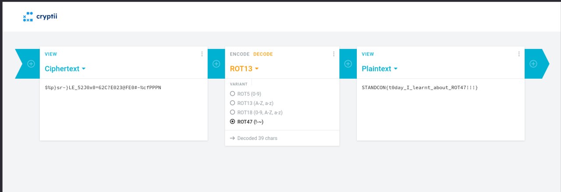Expand the Ciphertext view type dropdown
This screenshot has height=192, width=561.
[x=65, y=69]
